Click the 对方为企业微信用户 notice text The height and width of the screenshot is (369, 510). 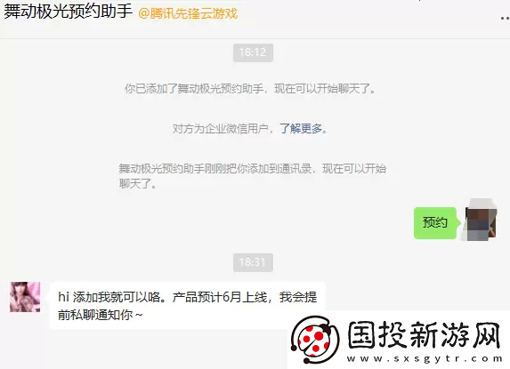(220, 129)
